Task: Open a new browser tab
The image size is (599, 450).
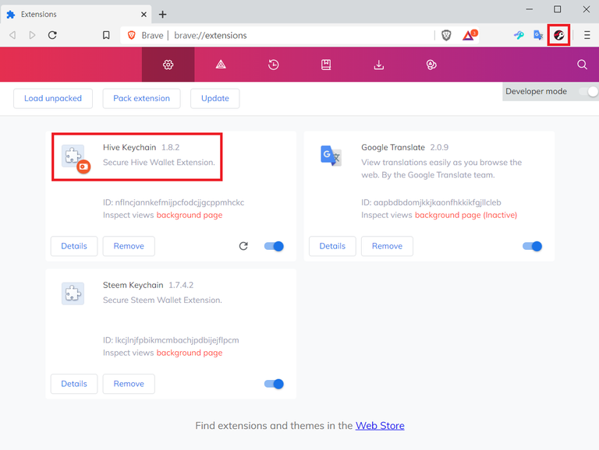Action: (x=163, y=15)
